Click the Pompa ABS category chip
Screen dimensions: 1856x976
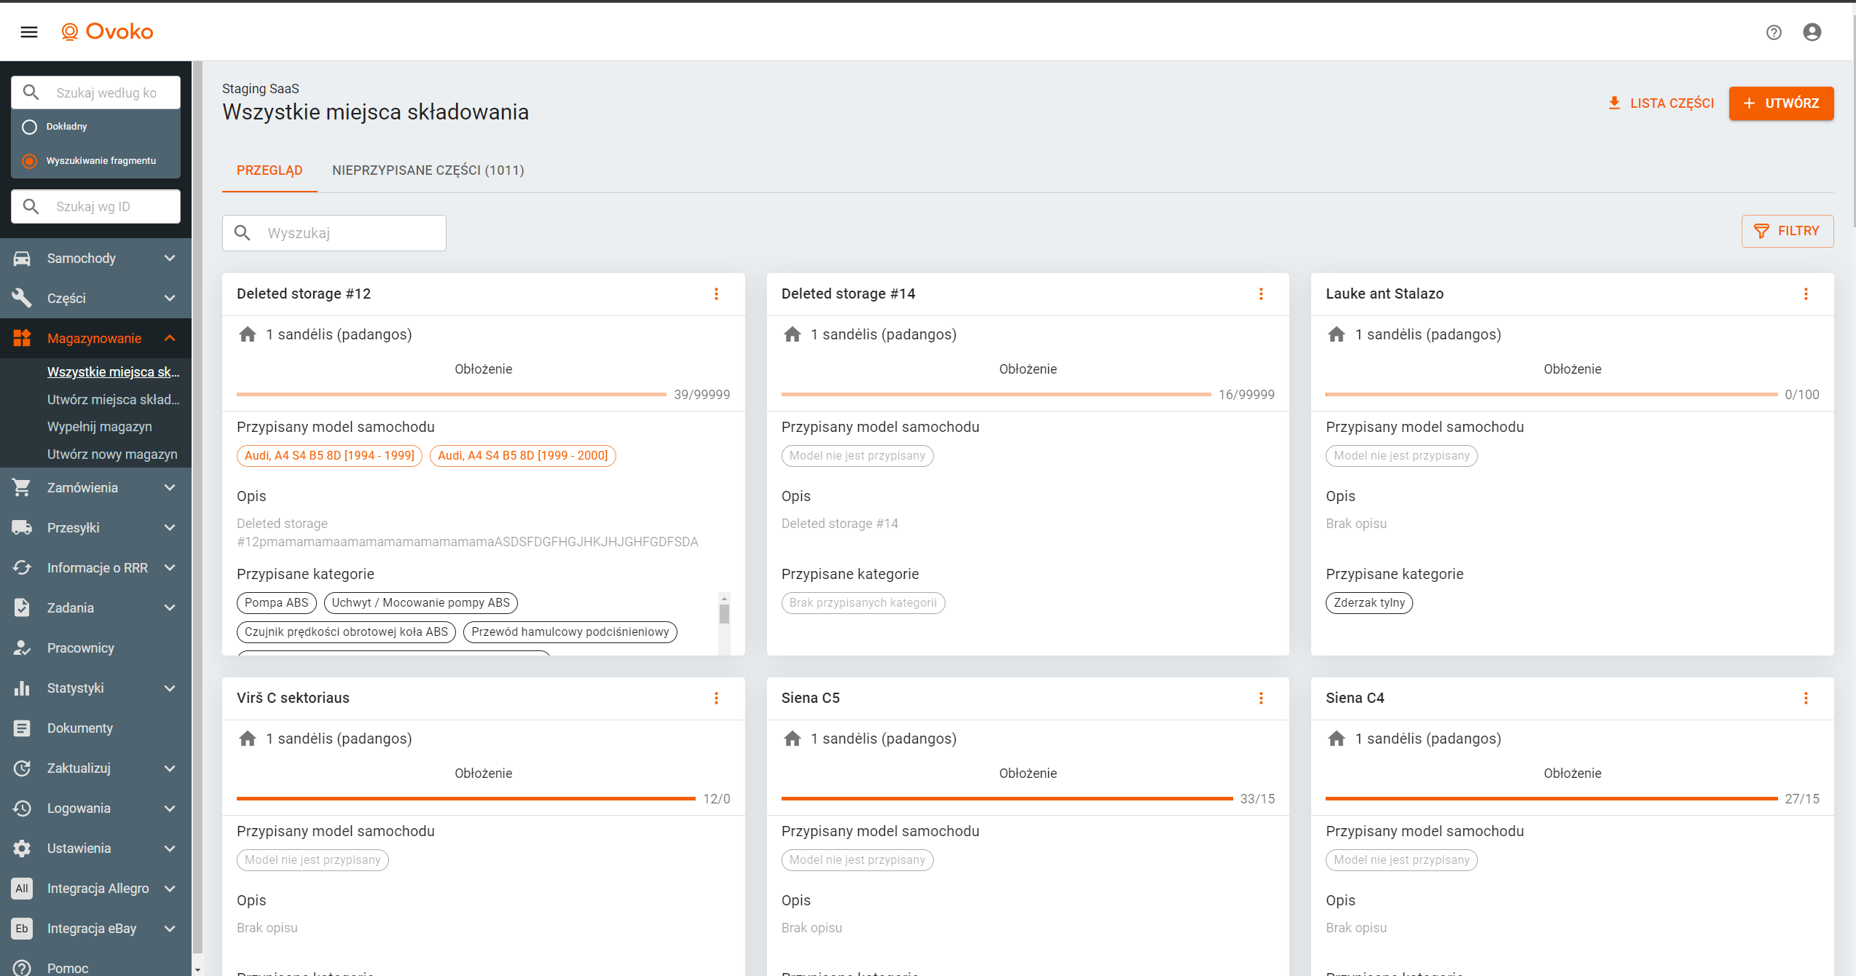tap(277, 603)
